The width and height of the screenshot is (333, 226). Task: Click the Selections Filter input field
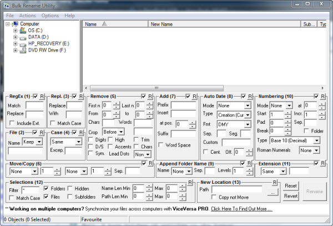(x=30, y=190)
